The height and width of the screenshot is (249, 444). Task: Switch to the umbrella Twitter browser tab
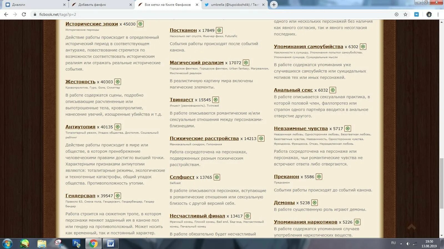[234, 5]
